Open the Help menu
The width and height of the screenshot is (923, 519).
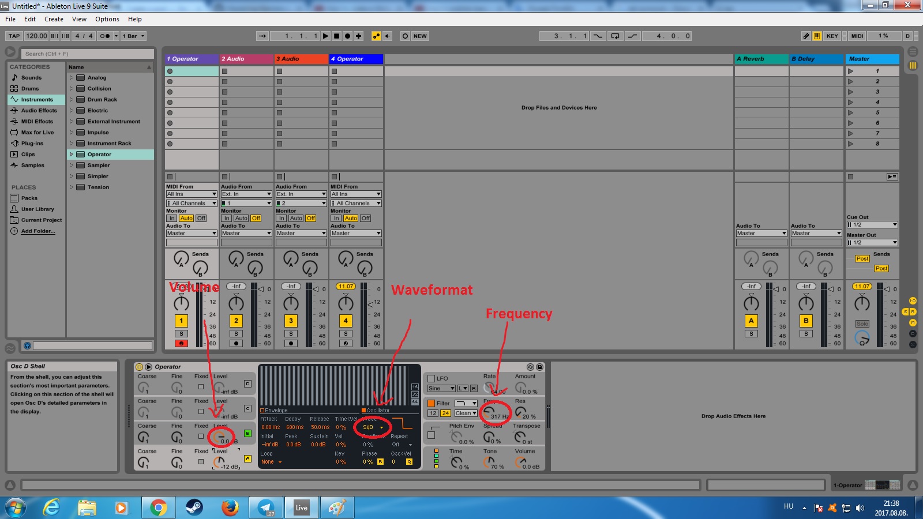(x=135, y=19)
